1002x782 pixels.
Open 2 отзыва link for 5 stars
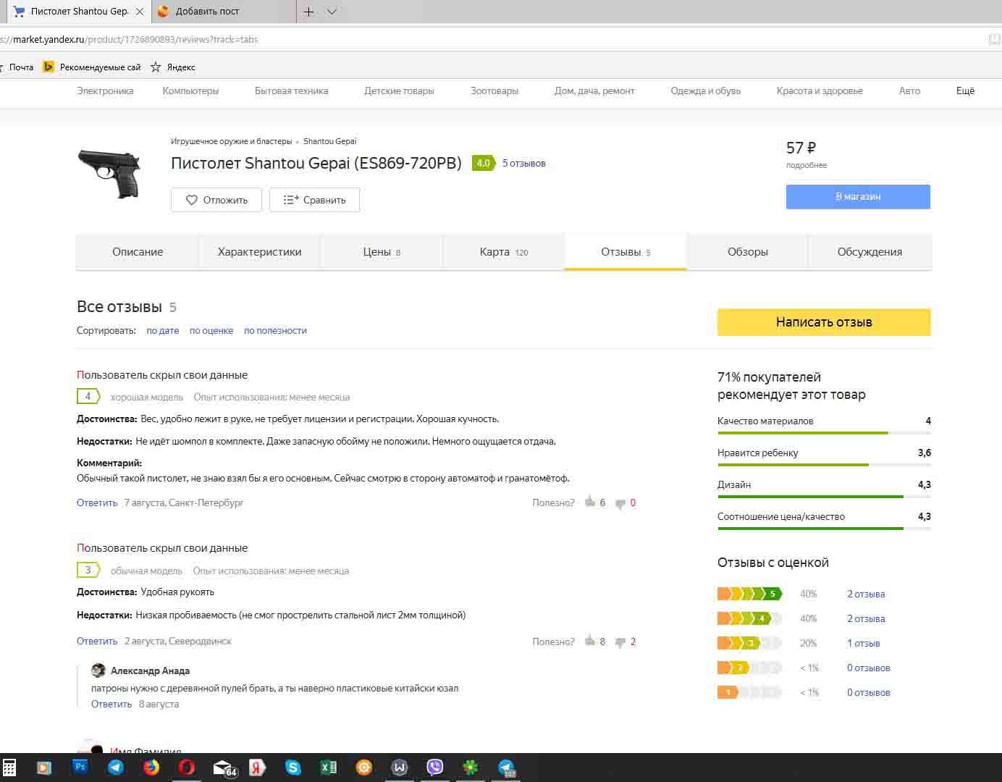866,594
